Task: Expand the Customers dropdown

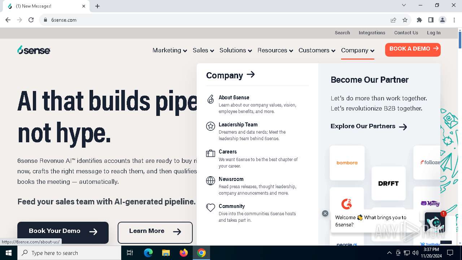Action: tap(317, 50)
